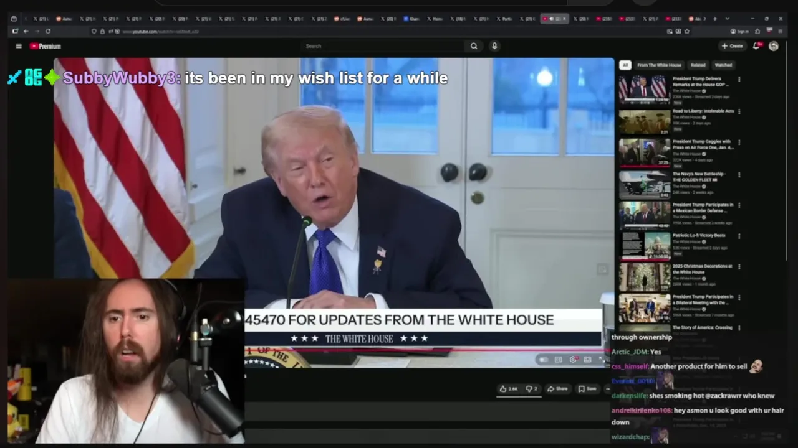Viewport: 798px width, 448px height.
Task: Open the Create upload menu
Action: click(732, 46)
